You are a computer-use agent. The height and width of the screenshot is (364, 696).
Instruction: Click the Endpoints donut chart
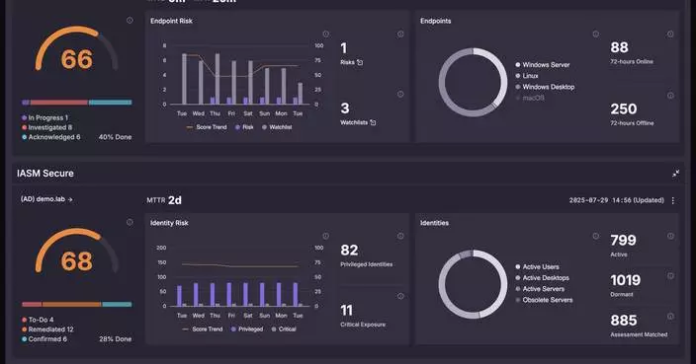[x=473, y=82]
